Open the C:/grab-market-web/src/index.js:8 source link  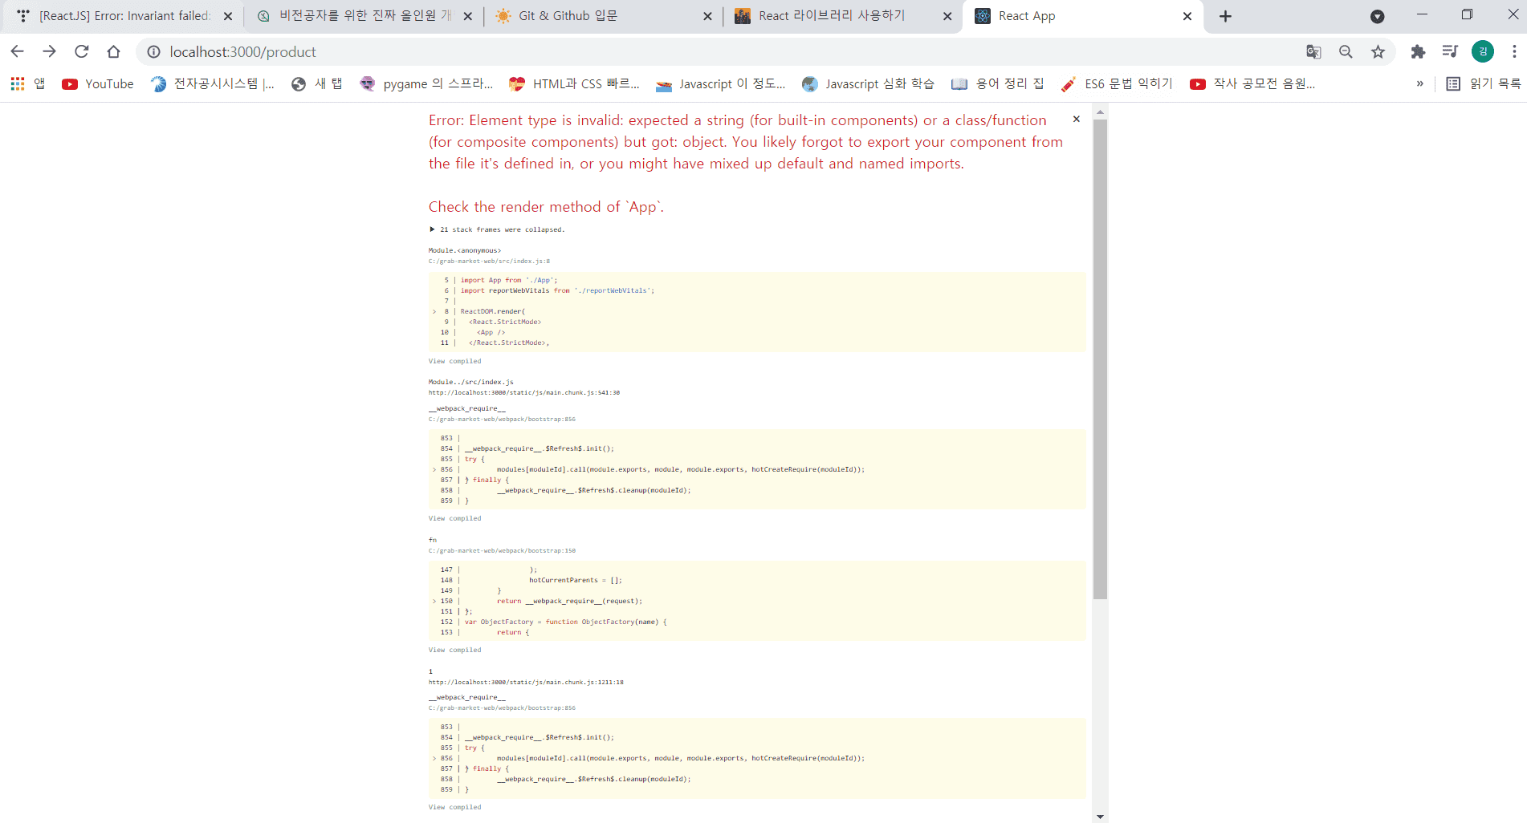coord(490,261)
